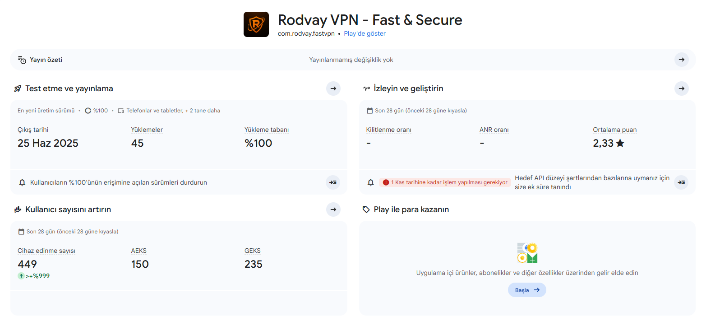Click the green up-arrow trend icon
Screen dimensions: 720x321
click(x=21, y=276)
